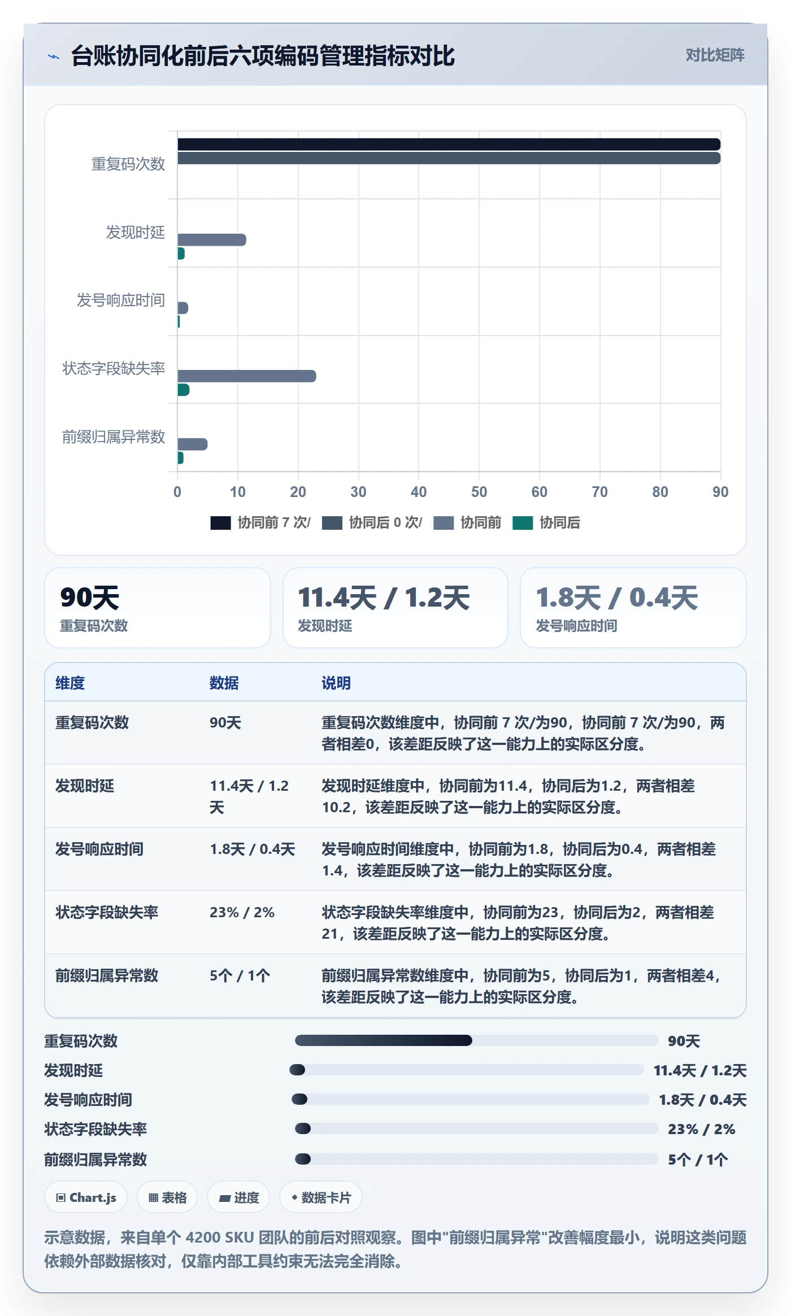791x1316 pixels.
Task: Select the 数据卡片 chip
Action: point(321,1197)
